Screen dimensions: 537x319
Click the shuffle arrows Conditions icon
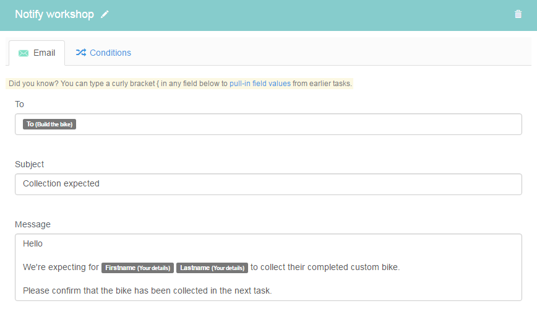(81, 53)
